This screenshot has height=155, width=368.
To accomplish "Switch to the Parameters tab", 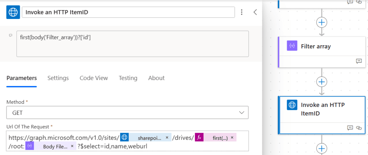I will click(22, 78).
